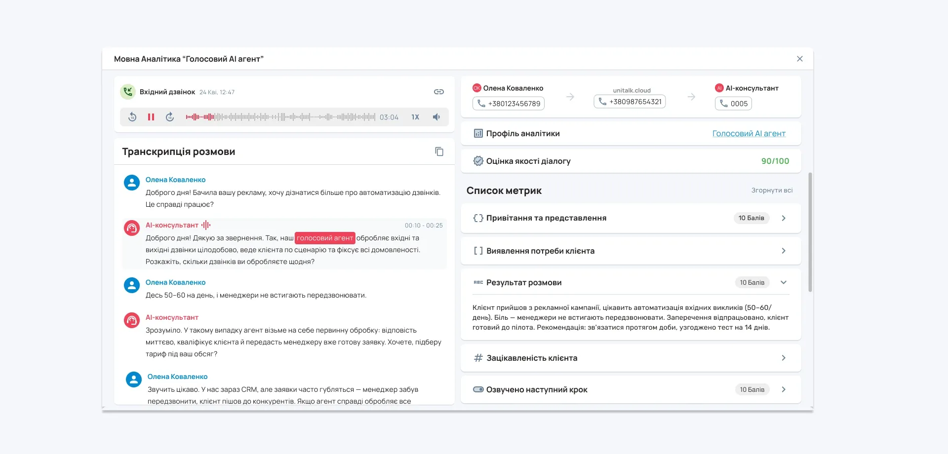This screenshot has height=454, width=948.
Task: Click unitalk.cloud number +380987654321
Action: (x=630, y=102)
